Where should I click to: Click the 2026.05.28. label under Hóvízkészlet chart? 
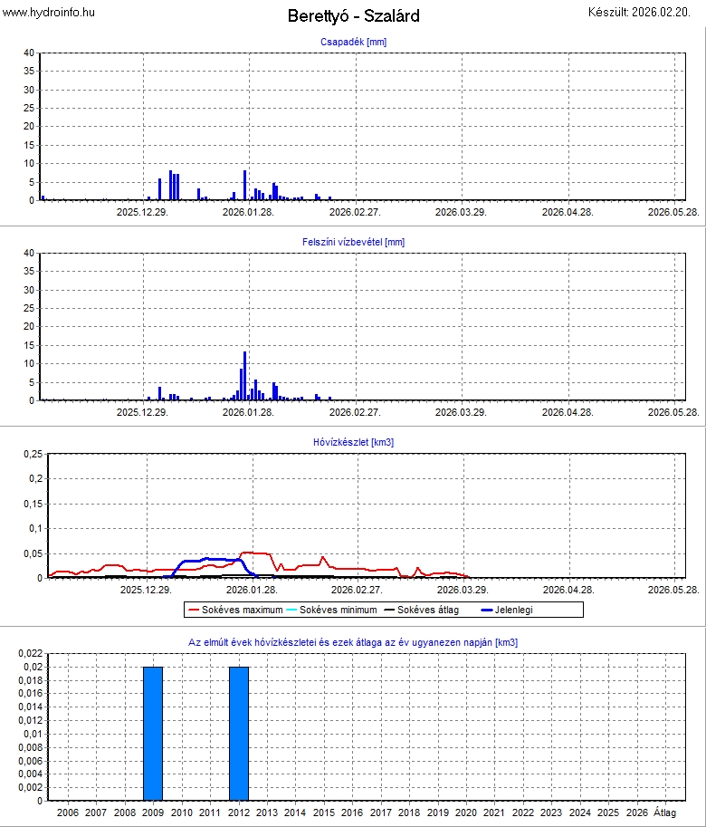[673, 590]
